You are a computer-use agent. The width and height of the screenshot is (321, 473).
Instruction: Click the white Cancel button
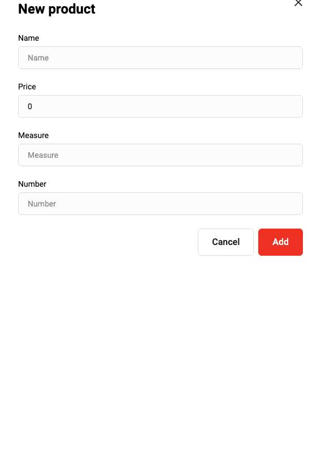225,242
